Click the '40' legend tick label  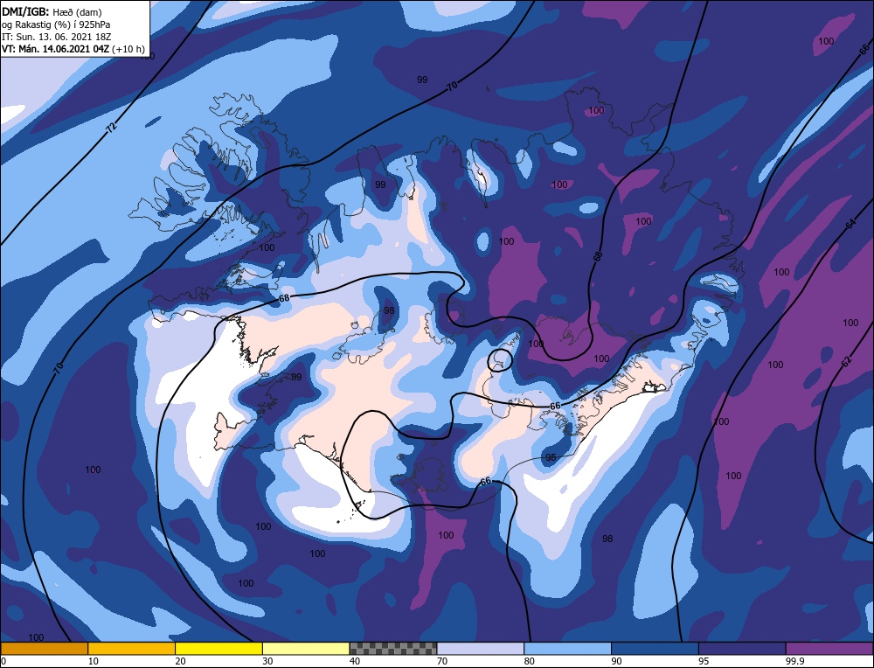[x=355, y=661]
